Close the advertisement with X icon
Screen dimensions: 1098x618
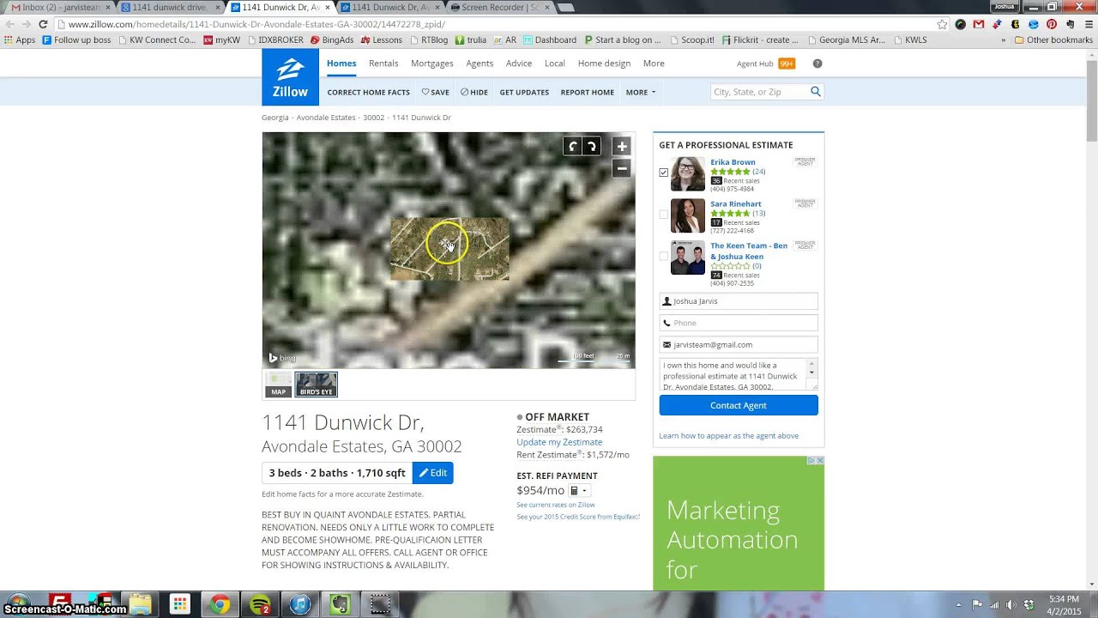819,461
